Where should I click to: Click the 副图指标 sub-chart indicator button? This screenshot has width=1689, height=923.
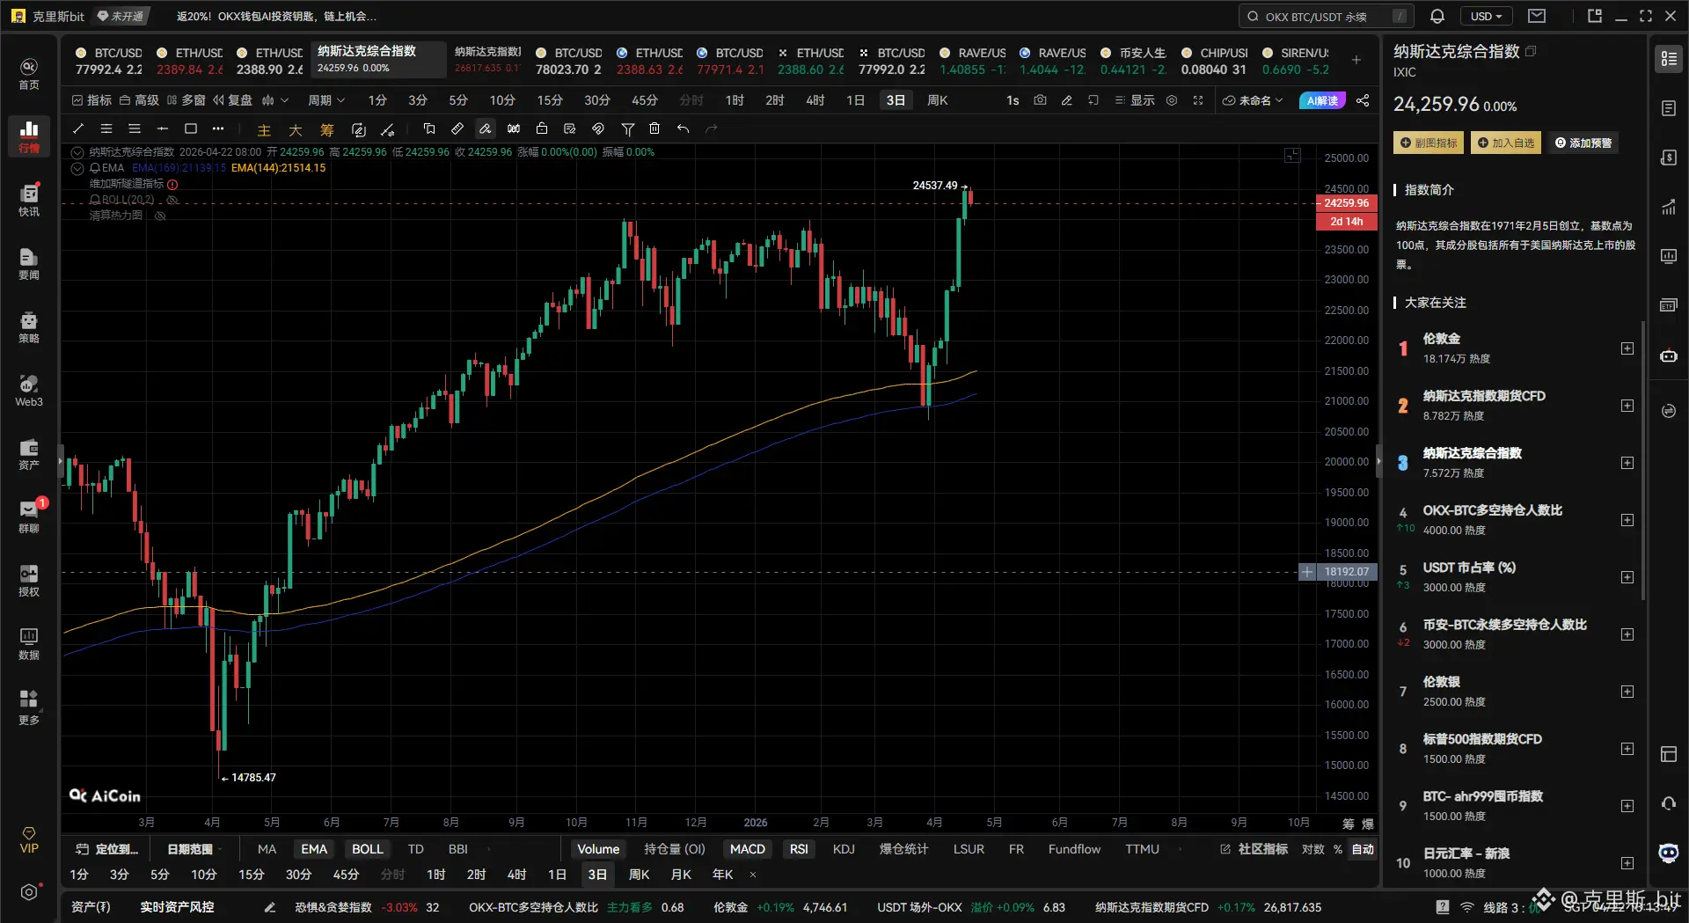[1428, 143]
